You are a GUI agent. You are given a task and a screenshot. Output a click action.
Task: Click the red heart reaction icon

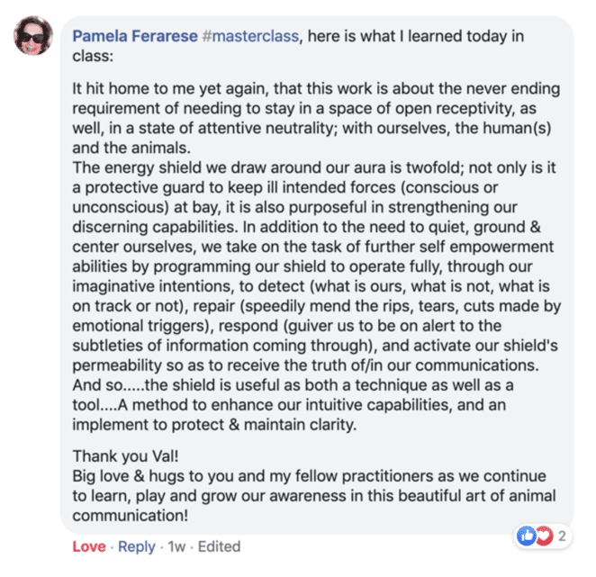coord(545,536)
